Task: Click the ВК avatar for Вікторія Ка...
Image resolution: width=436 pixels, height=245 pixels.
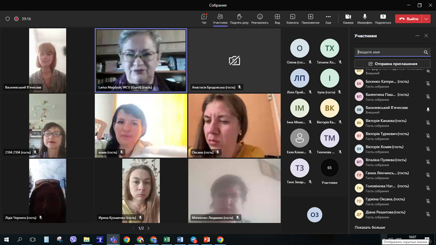Action: 329,108
